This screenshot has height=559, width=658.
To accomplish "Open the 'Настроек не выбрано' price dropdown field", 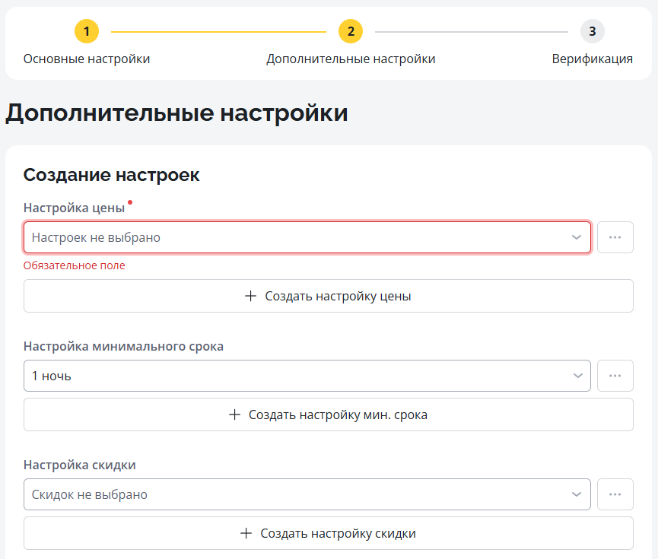I will [x=297, y=237].
